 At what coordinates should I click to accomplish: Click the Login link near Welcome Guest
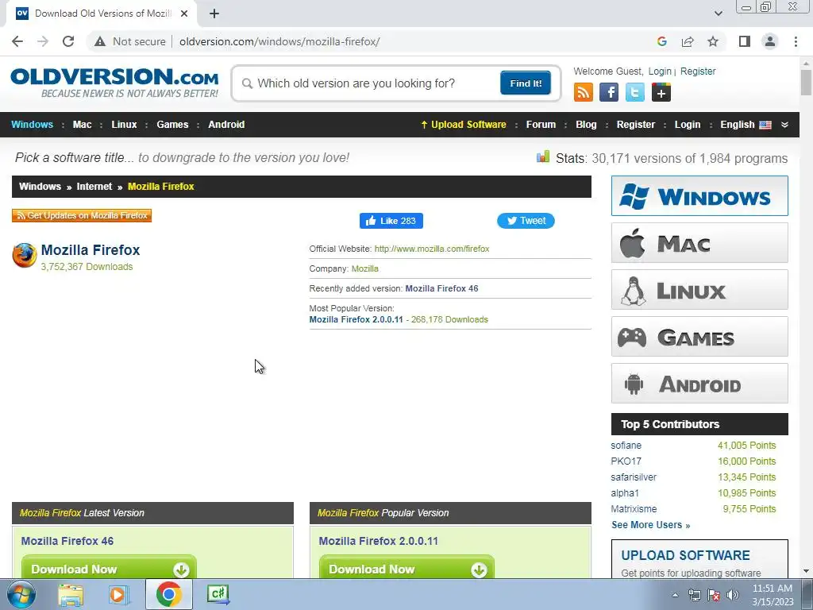tap(660, 71)
